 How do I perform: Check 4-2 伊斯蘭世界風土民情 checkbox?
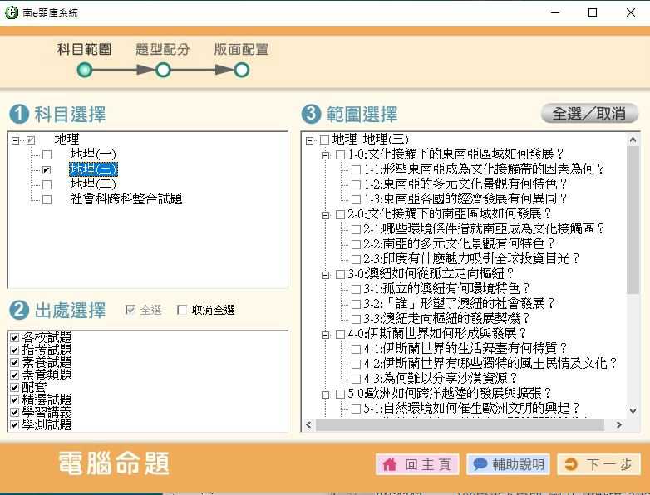coord(356,364)
